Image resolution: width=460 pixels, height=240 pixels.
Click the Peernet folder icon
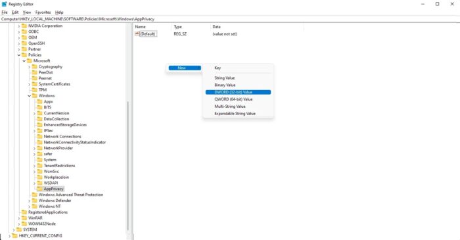[x=35, y=78]
